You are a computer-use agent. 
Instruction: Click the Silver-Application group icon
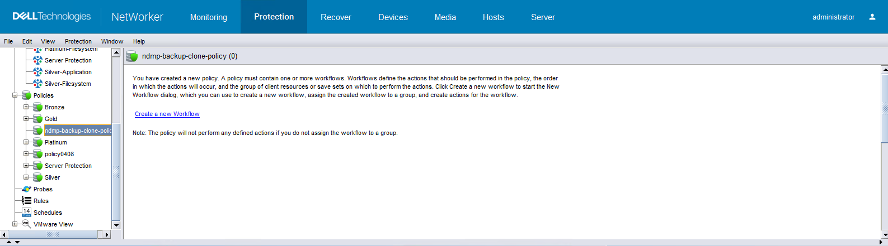pyautogui.click(x=37, y=72)
